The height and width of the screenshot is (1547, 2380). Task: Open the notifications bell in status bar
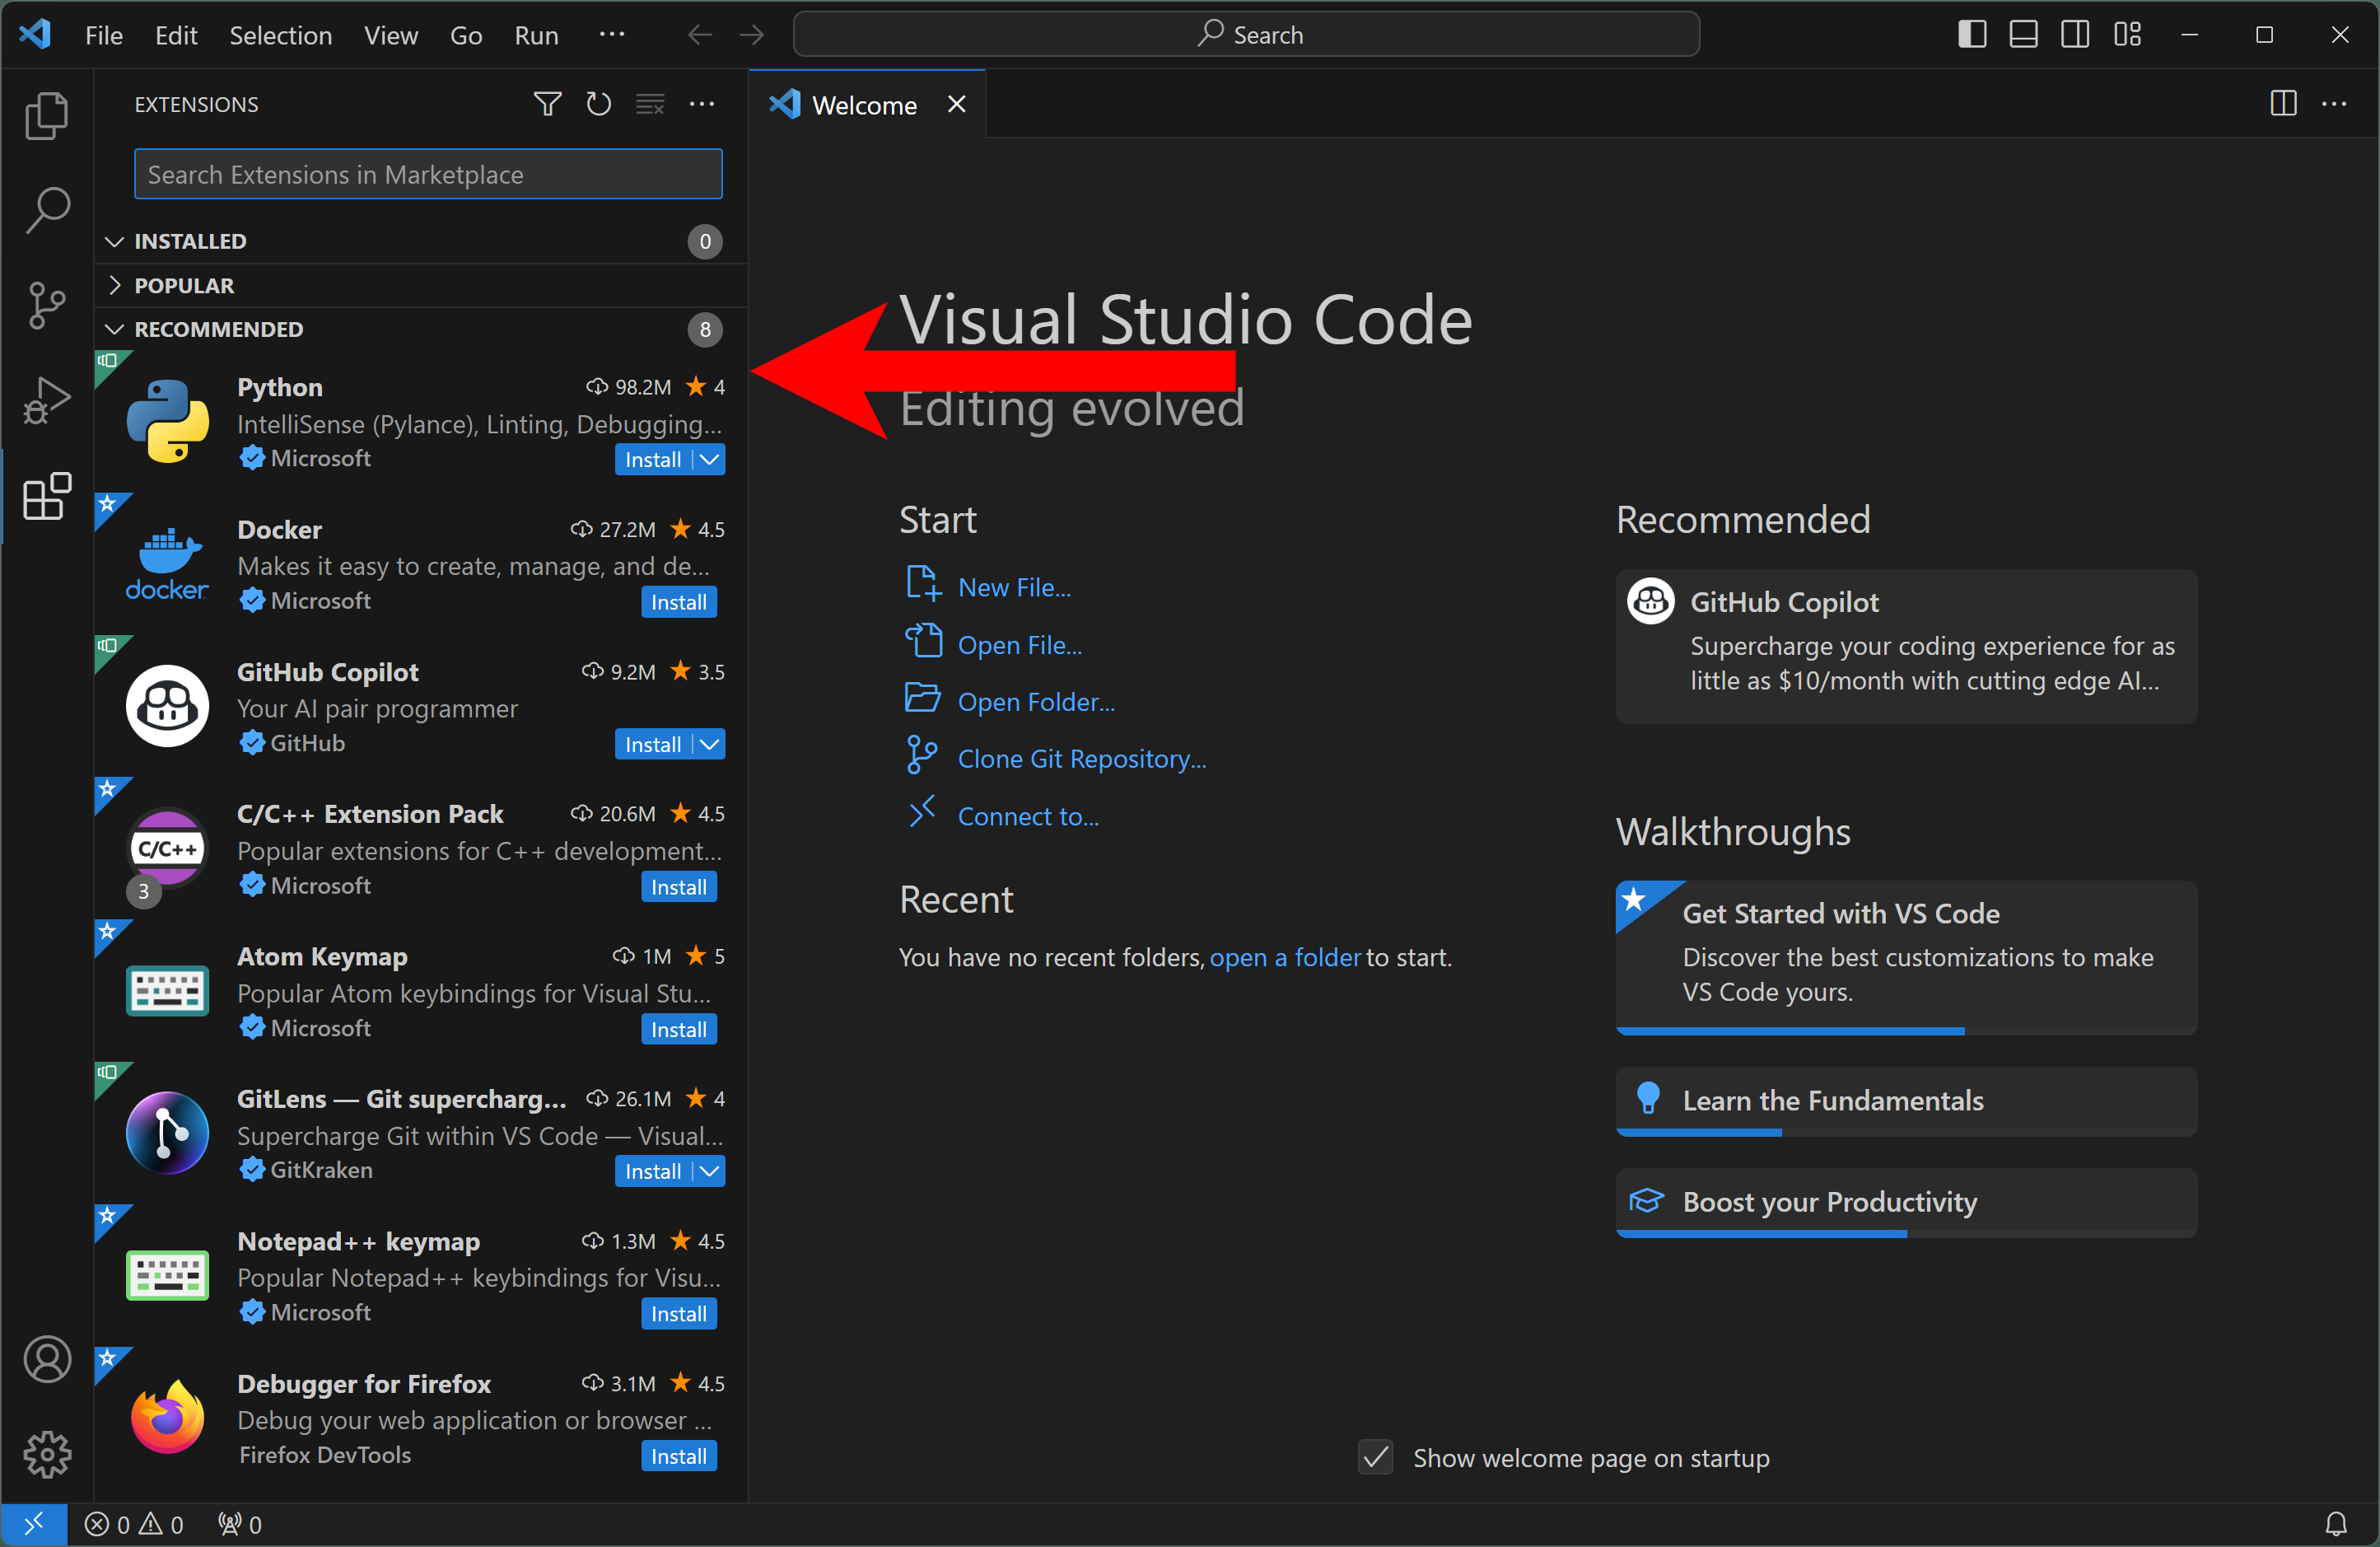[2336, 1524]
